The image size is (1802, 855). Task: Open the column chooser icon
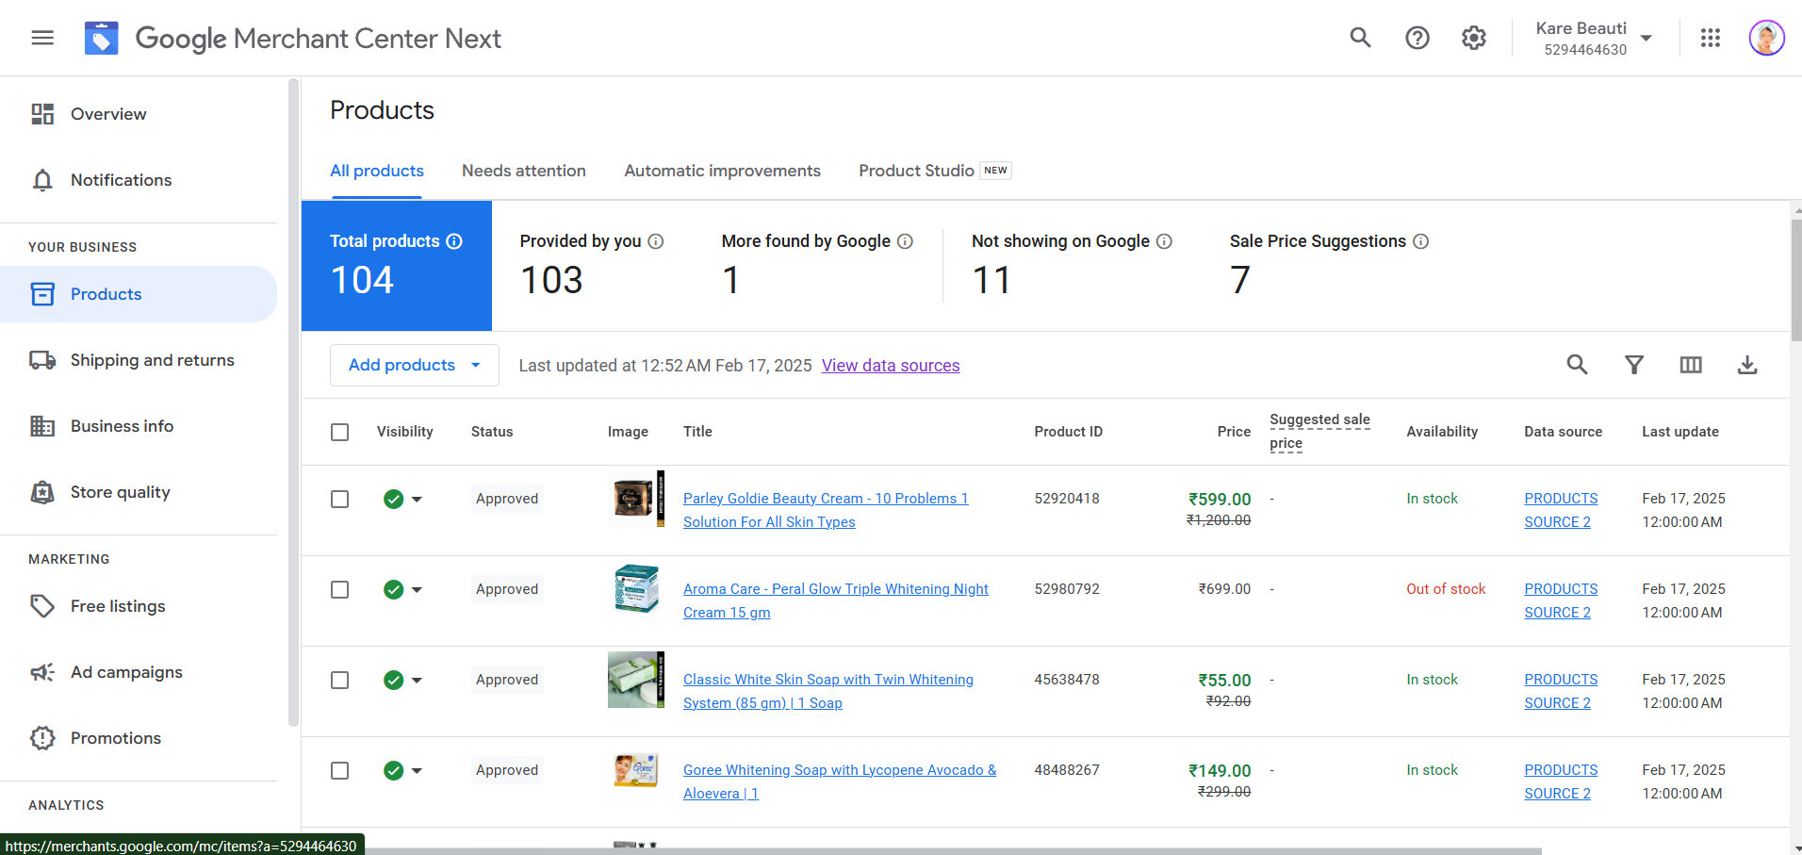tap(1690, 365)
